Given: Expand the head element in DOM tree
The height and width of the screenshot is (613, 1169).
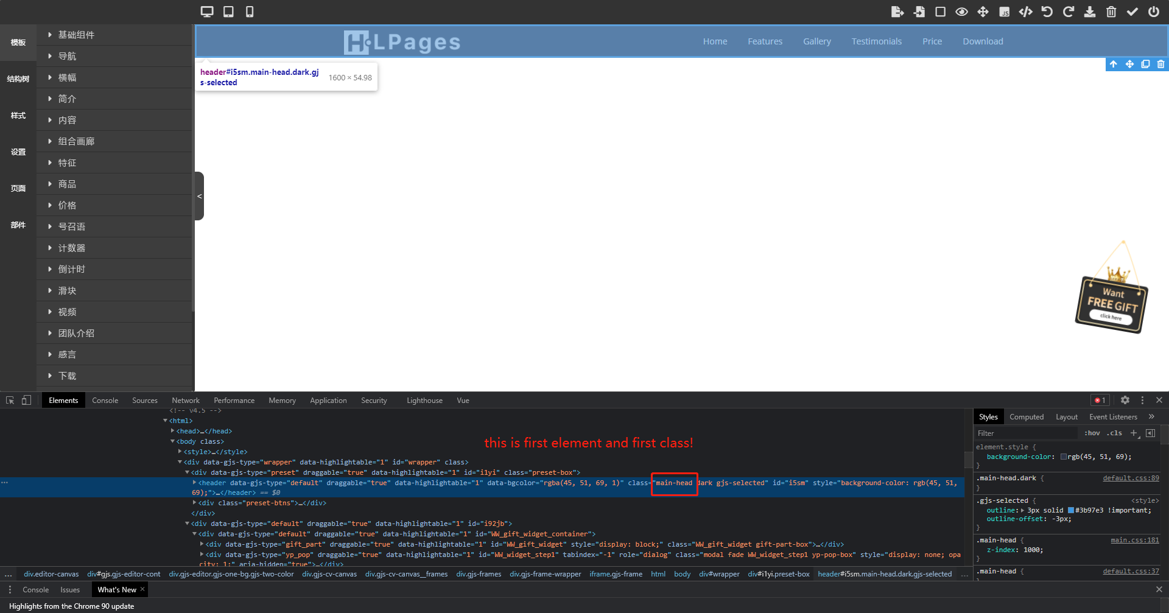Looking at the screenshot, I should (x=173, y=431).
